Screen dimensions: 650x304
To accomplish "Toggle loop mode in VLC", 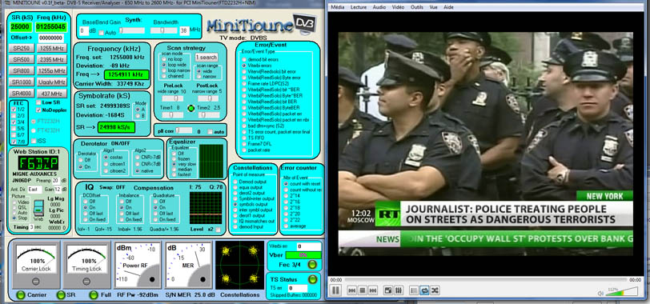I will click(x=424, y=290).
